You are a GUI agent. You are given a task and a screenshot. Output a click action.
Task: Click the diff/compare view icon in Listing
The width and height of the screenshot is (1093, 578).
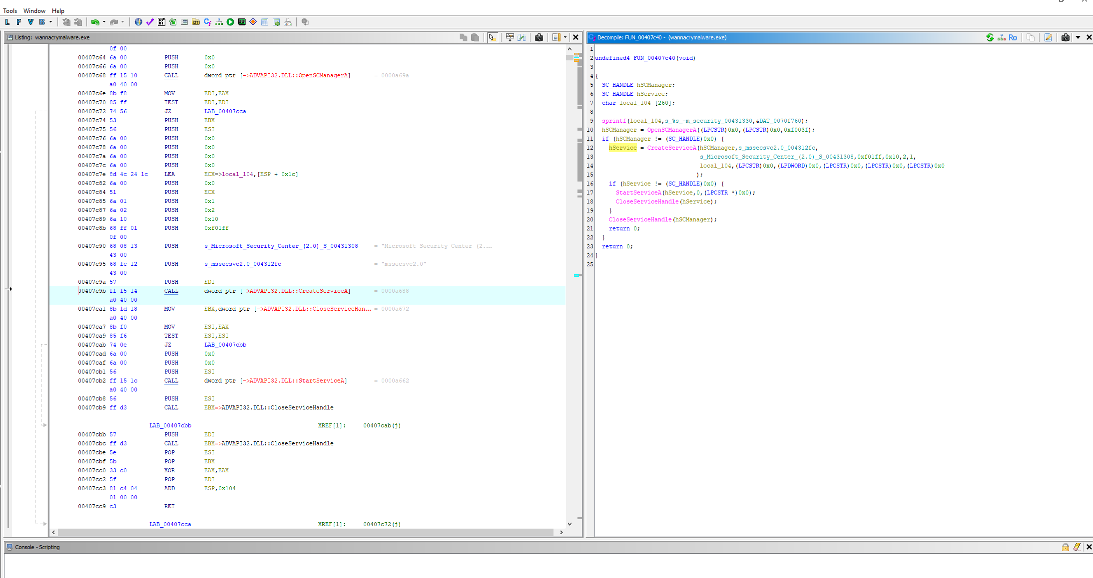(522, 37)
